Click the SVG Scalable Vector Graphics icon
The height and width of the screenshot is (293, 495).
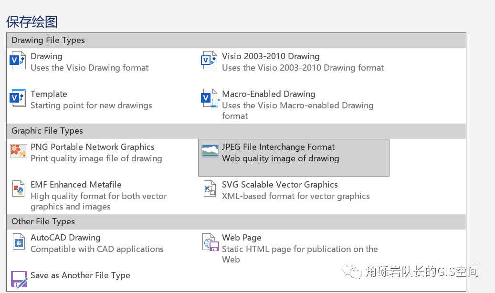point(210,188)
